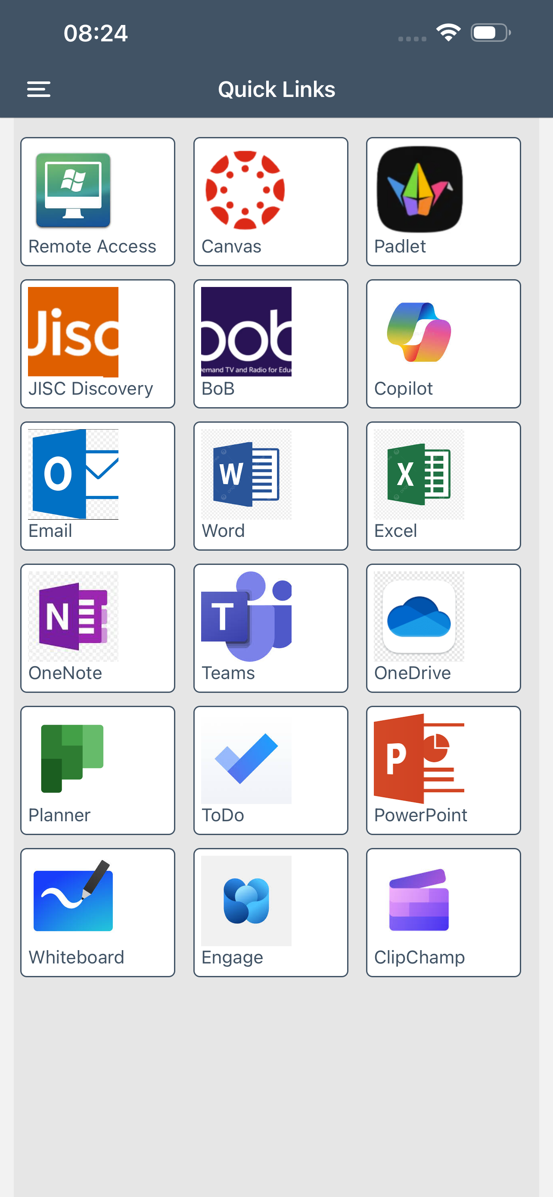Tap the "Padlet" label text
553x1197 pixels.
400,246
